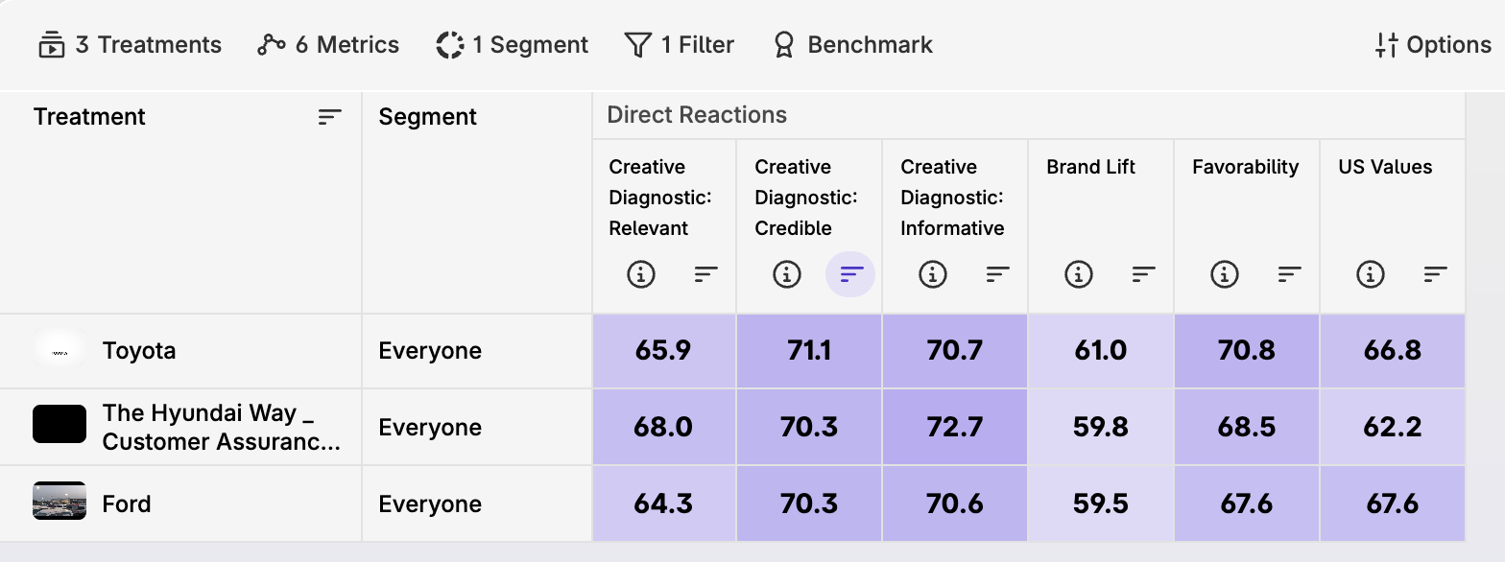The image size is (1505, 562).
Task: Click Hyundai's US Values score 62.2
Action: 1393,427
